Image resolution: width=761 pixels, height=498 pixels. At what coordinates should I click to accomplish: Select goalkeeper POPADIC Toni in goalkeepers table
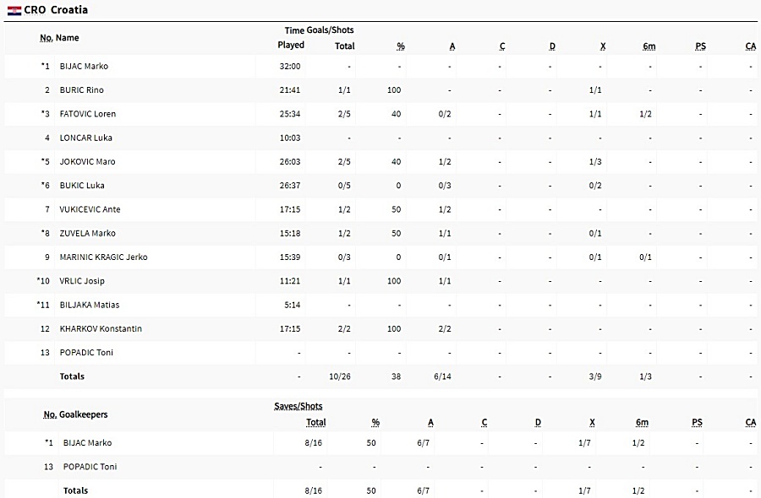(380, 467)
